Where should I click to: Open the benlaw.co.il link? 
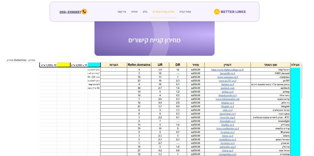click(228, 84)
